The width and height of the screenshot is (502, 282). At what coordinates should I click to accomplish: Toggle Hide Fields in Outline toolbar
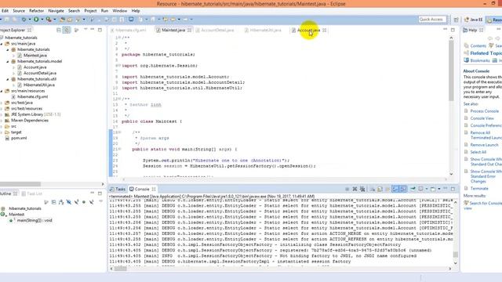coord(69,202)
